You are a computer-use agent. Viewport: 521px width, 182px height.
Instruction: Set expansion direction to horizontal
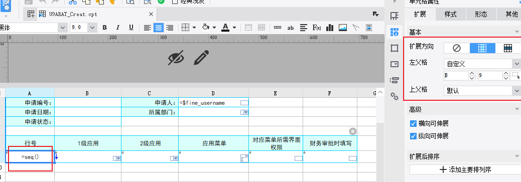click(x=508, y=48)
